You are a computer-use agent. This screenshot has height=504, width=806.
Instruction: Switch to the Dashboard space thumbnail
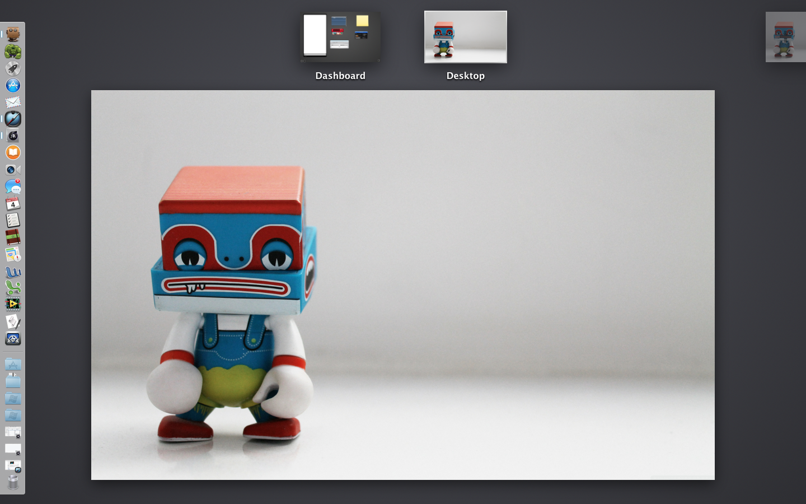click(340, 37)
